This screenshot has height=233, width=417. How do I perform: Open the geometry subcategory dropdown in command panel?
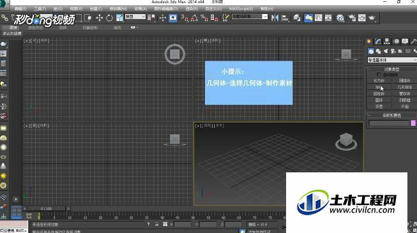tap(392, 60)
